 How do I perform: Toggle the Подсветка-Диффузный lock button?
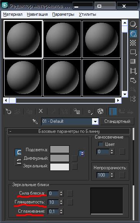(18, 152)
